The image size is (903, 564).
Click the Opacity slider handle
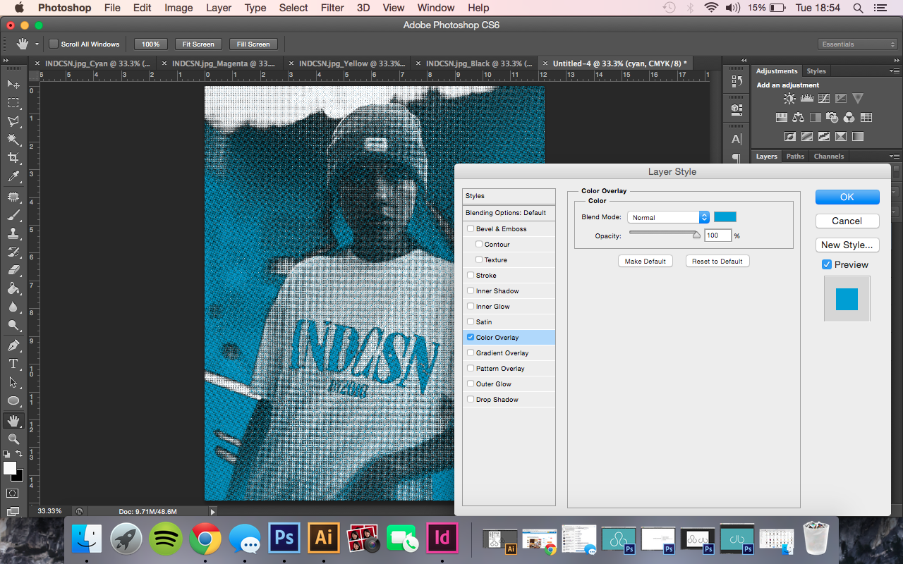[696, 235]
